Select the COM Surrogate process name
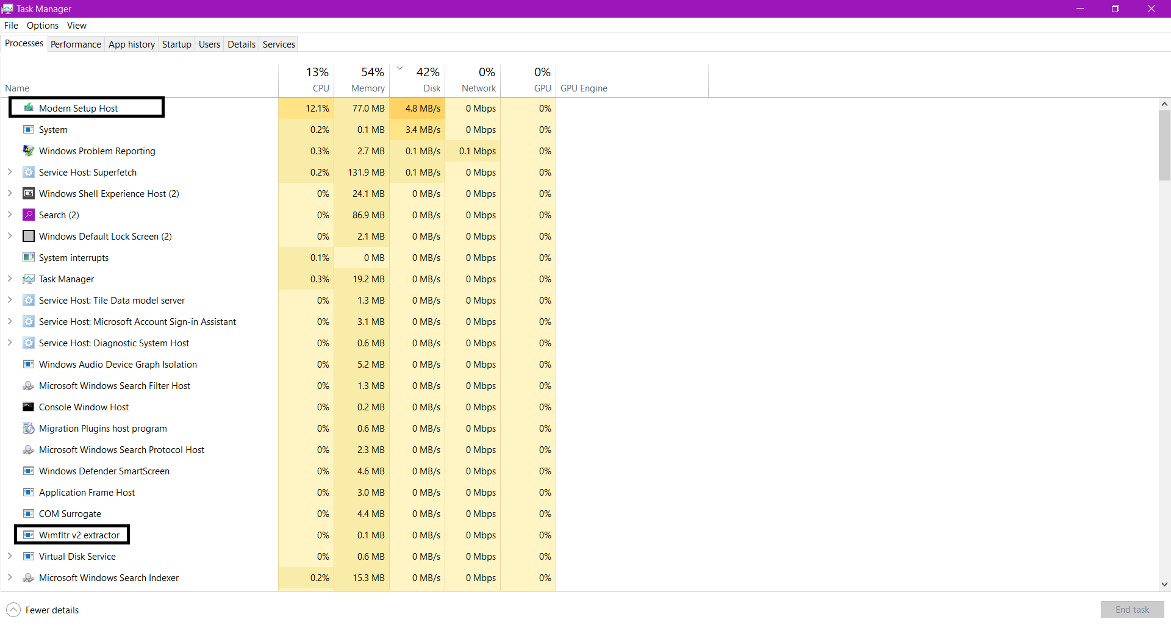1171x628 pixels. (70, 513)
